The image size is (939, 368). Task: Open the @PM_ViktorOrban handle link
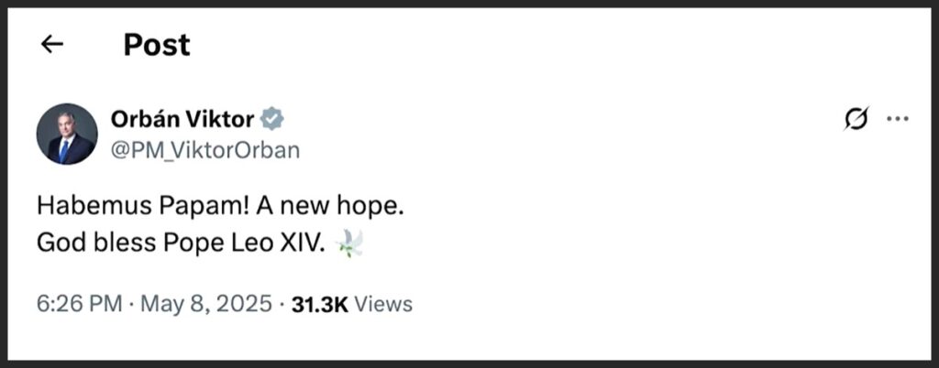(x=204, y=150)
